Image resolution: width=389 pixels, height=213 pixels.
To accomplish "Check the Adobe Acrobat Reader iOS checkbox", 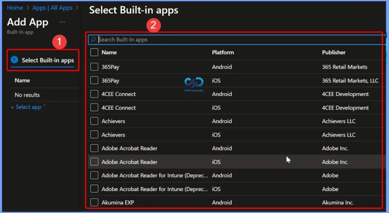I will coord(94,162).
